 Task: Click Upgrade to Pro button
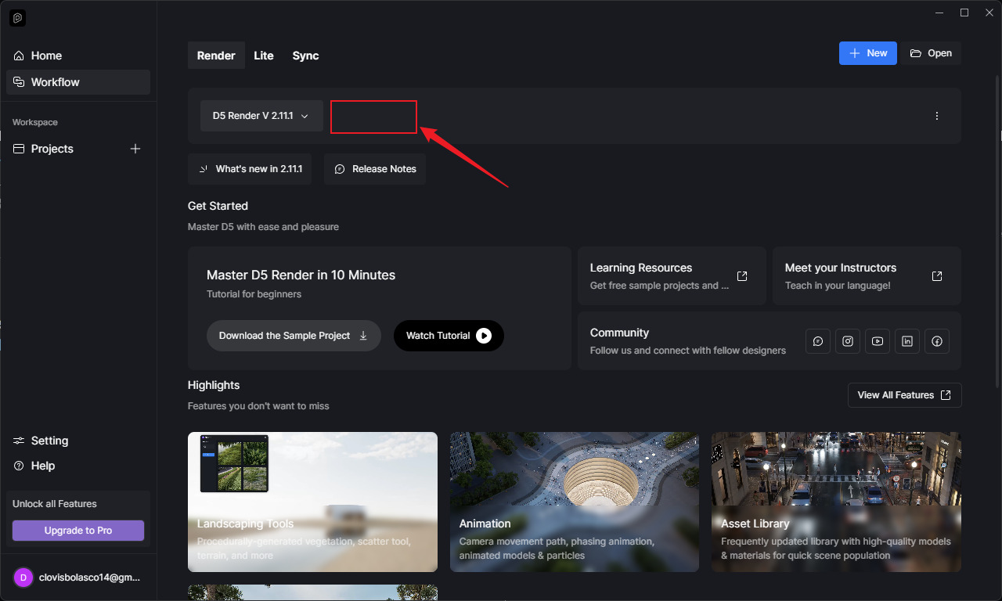(78, 531)
